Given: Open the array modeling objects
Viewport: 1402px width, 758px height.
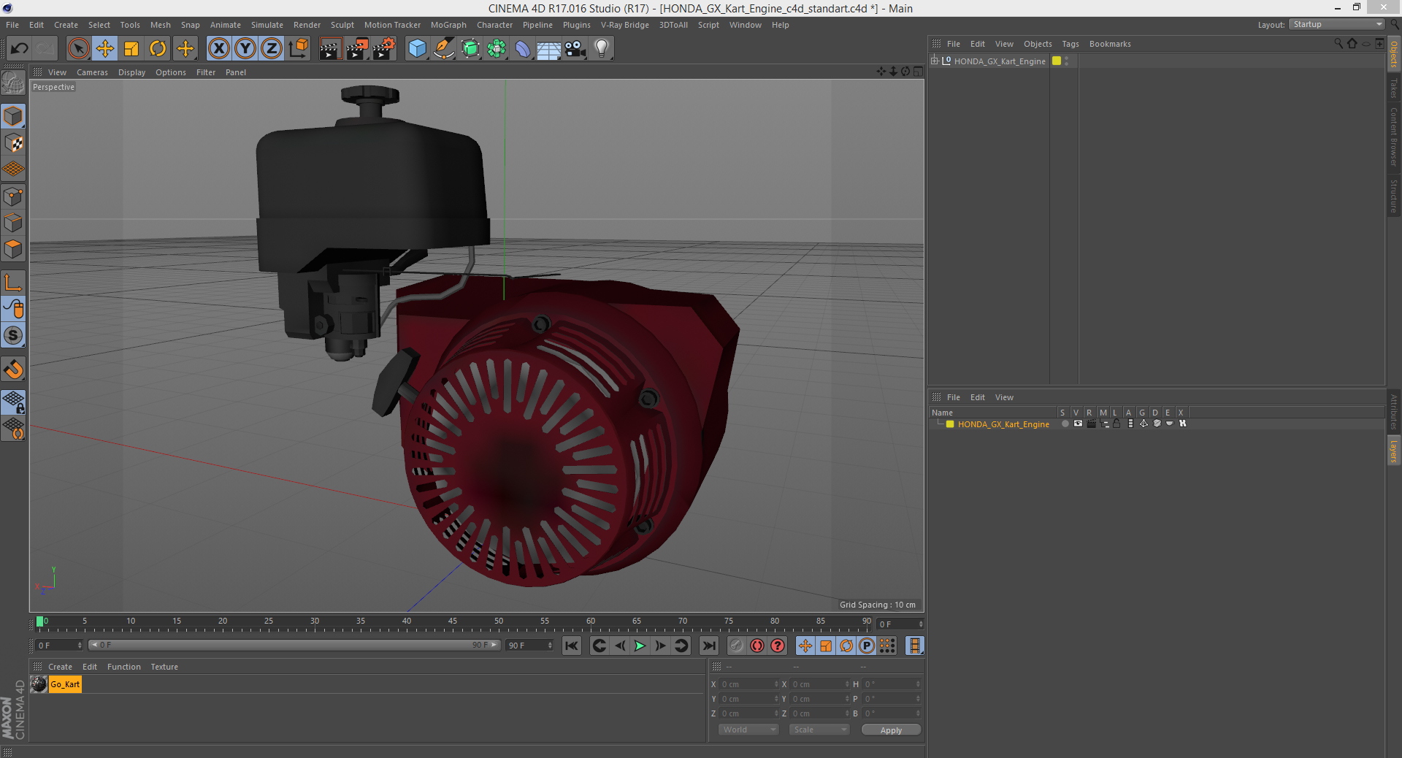Looking at the screenshot, I should click(497, 49).
